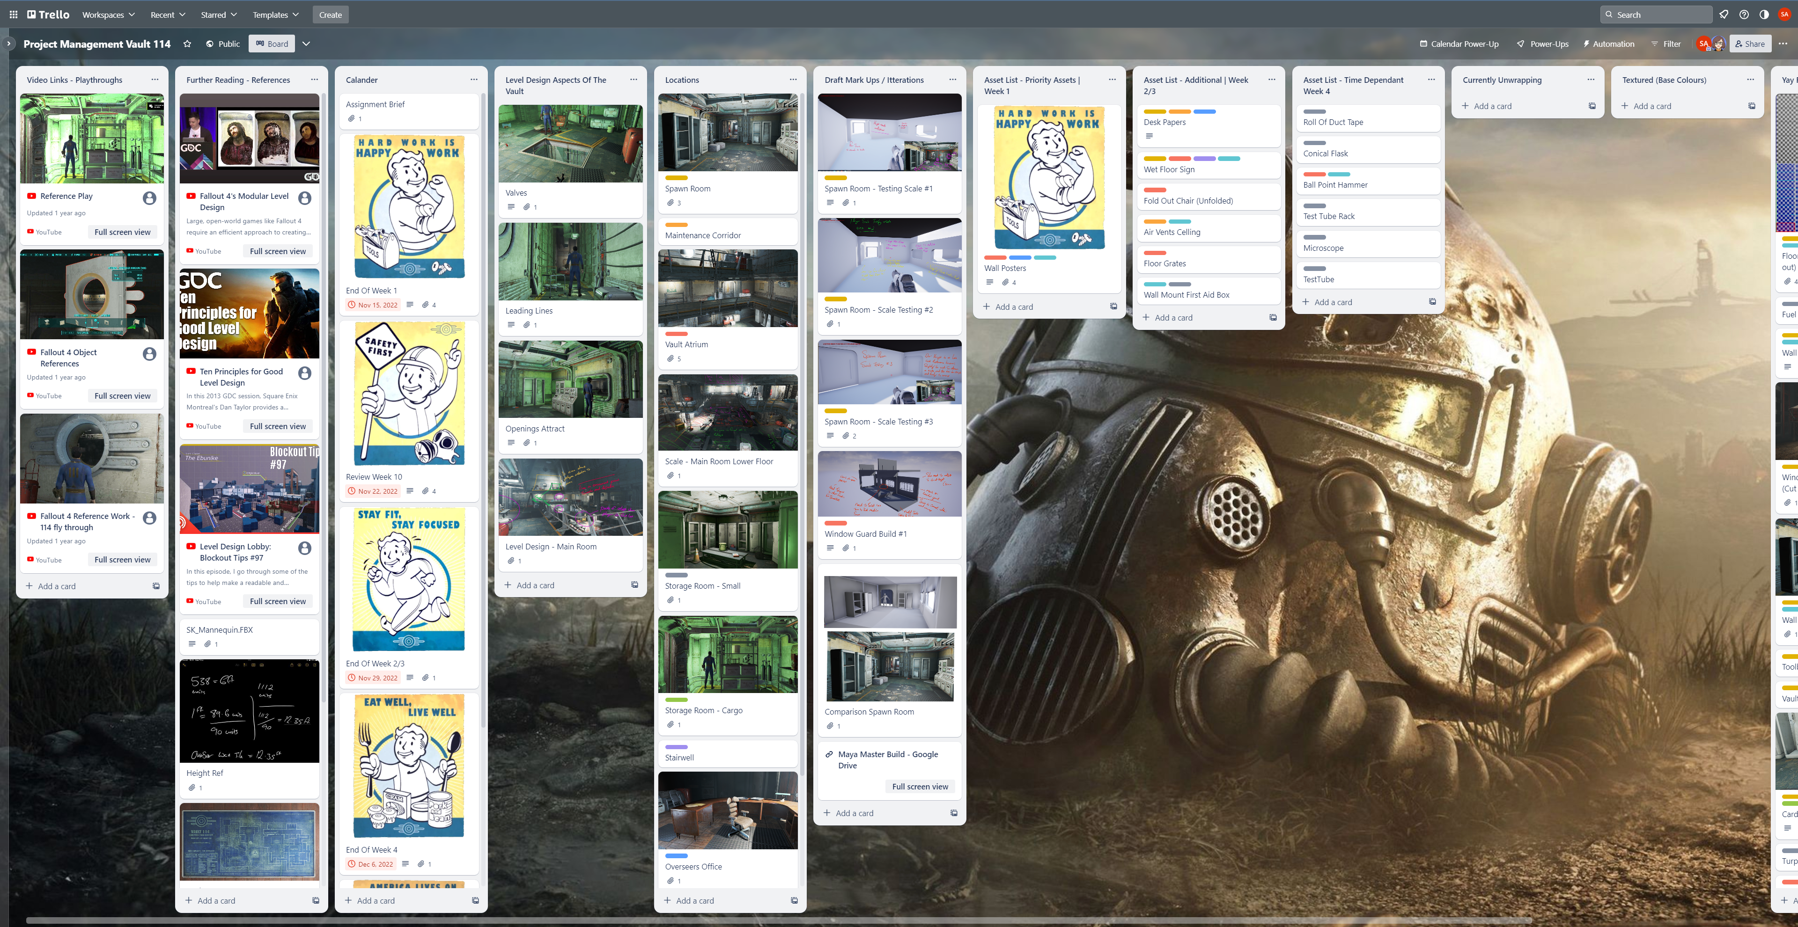Screen dimensions: 1798x927
Task: Open the notifications bell icon
Action: (1723, 15)
